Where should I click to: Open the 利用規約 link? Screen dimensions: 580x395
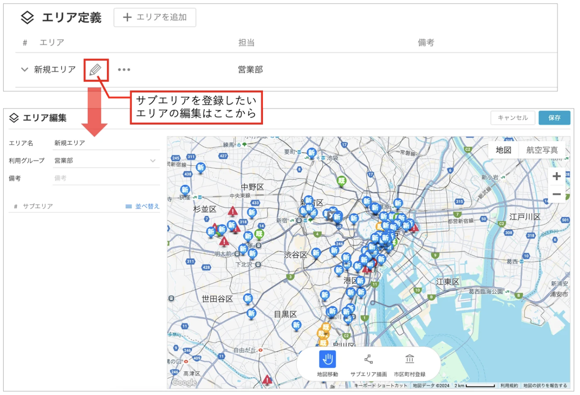[x=509, y=386]
